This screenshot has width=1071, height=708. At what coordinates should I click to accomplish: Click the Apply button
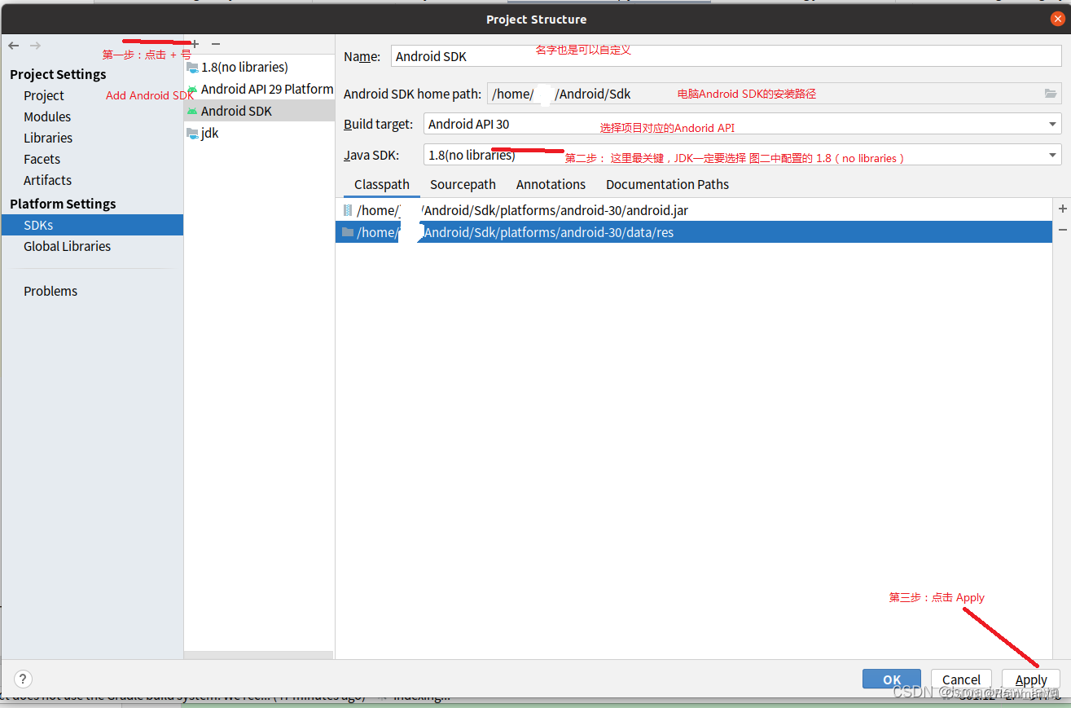click(x=1031, y=679)
